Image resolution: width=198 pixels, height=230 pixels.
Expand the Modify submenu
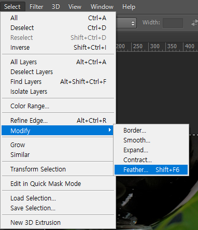(58, 131)
